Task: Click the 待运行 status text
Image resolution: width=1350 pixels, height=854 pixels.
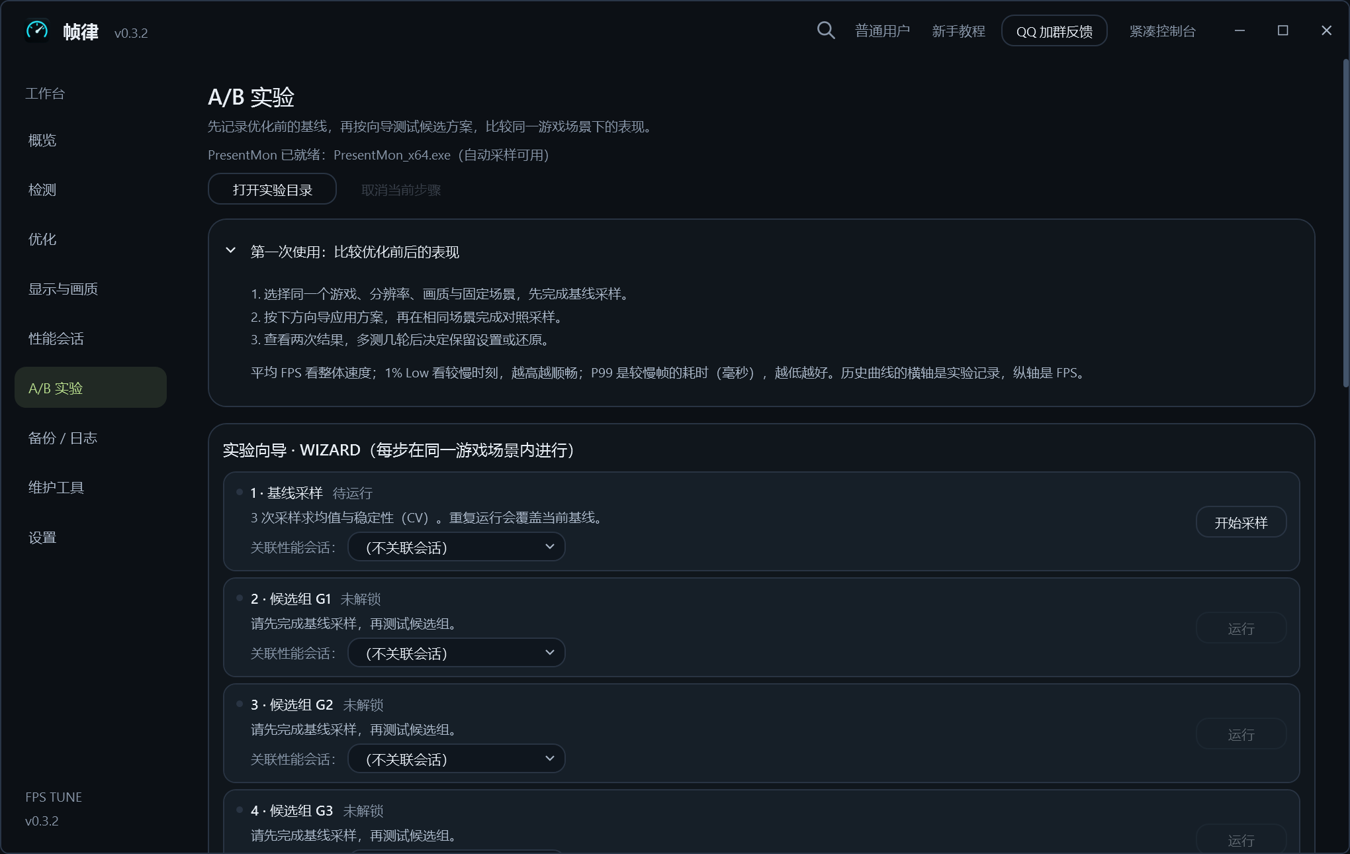Action: click(x=352, y=493)
